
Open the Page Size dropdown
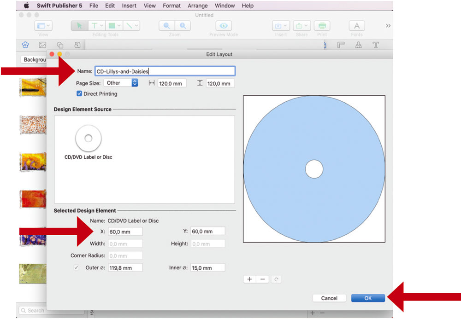(121, 83)
